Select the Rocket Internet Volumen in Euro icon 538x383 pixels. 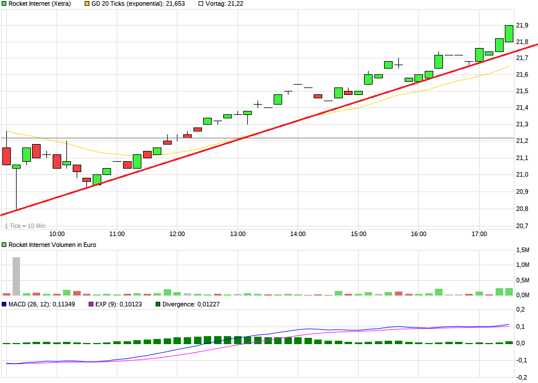[x=3, y=245]
